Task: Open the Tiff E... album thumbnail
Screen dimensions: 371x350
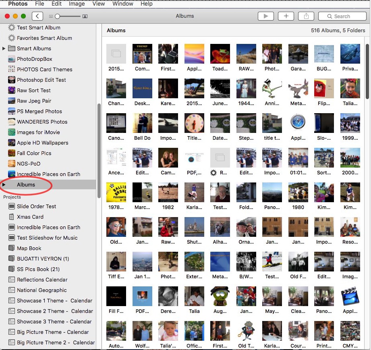Action: point(116,261)
